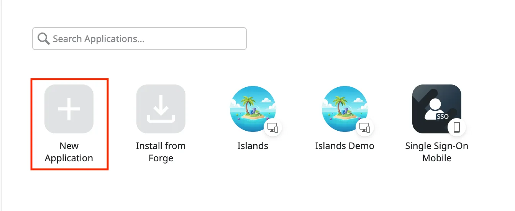Select the New Application text label
The height and width of the screenshot is (211, 515).
click(69, 152)
